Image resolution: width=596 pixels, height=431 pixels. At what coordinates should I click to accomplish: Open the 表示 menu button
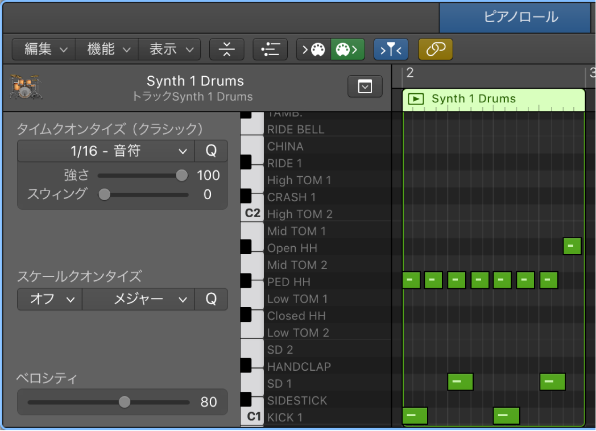[169, 49]
